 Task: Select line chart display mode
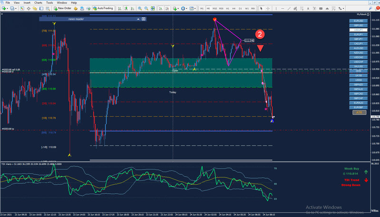click(133, 9)
